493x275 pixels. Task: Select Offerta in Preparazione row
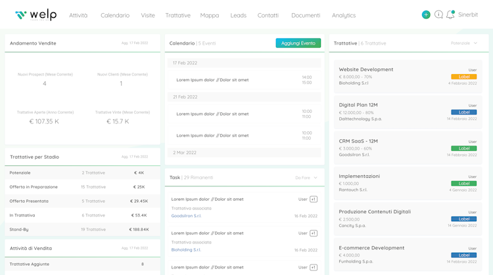(82, 187)
